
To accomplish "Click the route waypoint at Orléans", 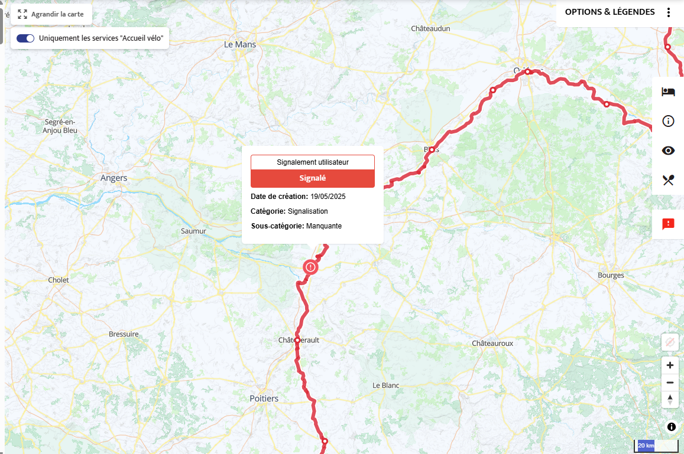I will [x=527, y=71].
